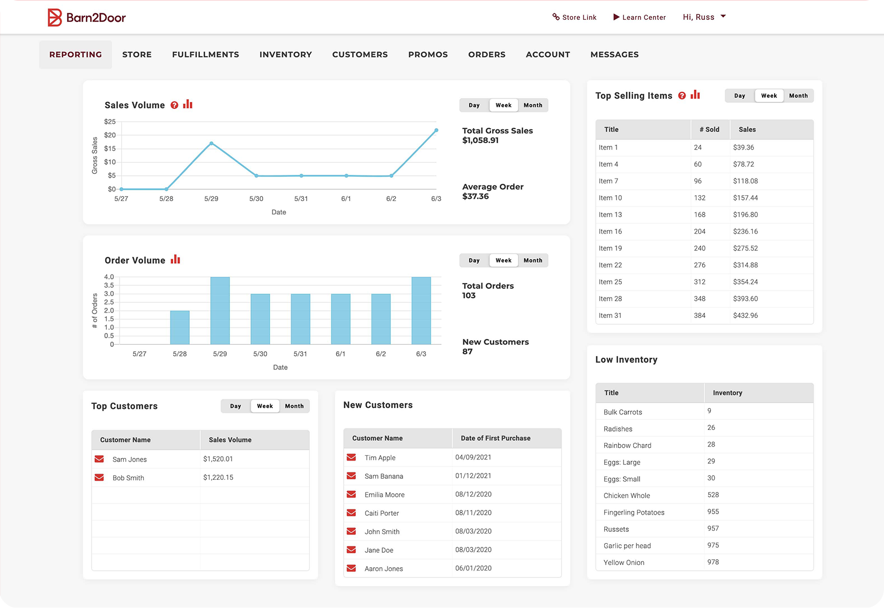Open the Messages tab
884x608 pixels.
tap(614, 55)
